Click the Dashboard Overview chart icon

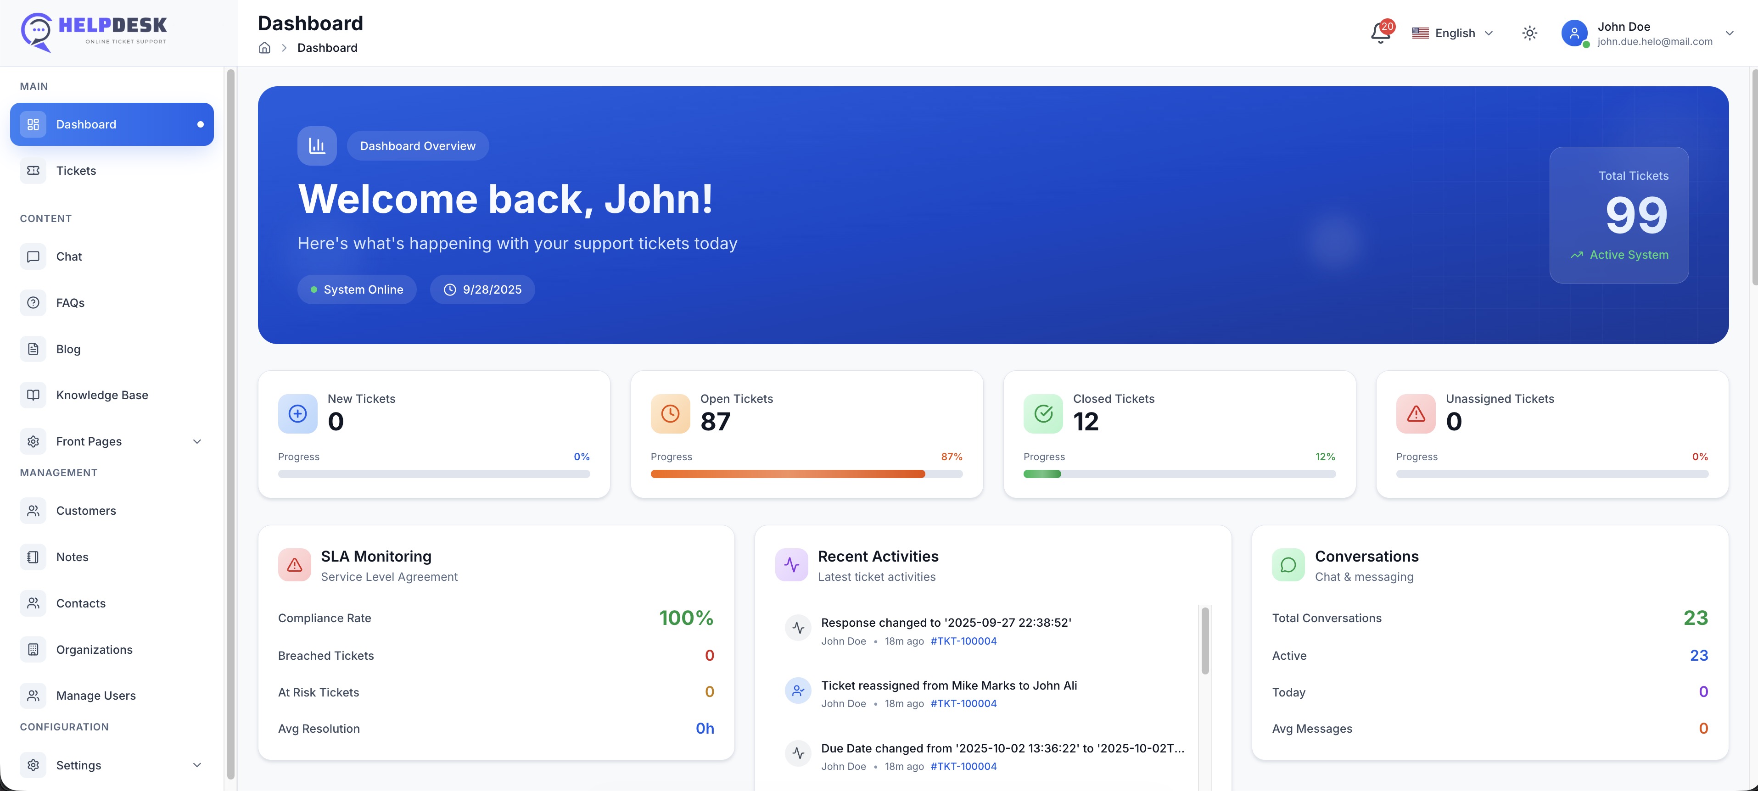coord(317,145)
